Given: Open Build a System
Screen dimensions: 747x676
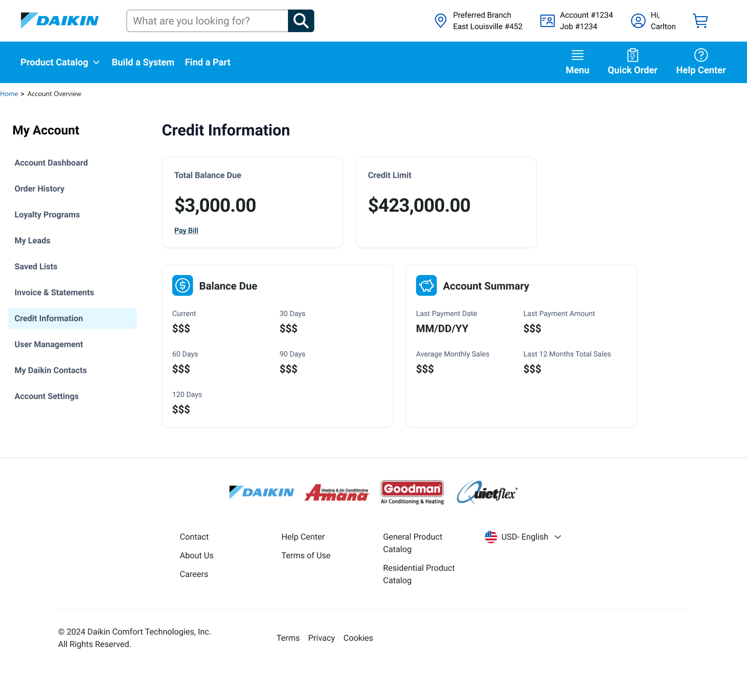Looking at the screenshot, I should [x=143, y=62].
